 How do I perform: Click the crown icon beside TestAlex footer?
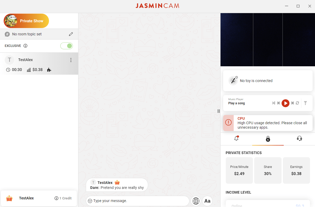9,198
